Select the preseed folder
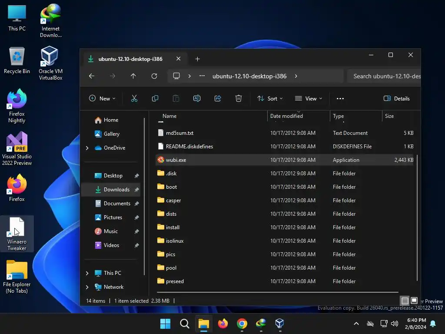Viewport: 445px width, 334px height. click(285, 281)
